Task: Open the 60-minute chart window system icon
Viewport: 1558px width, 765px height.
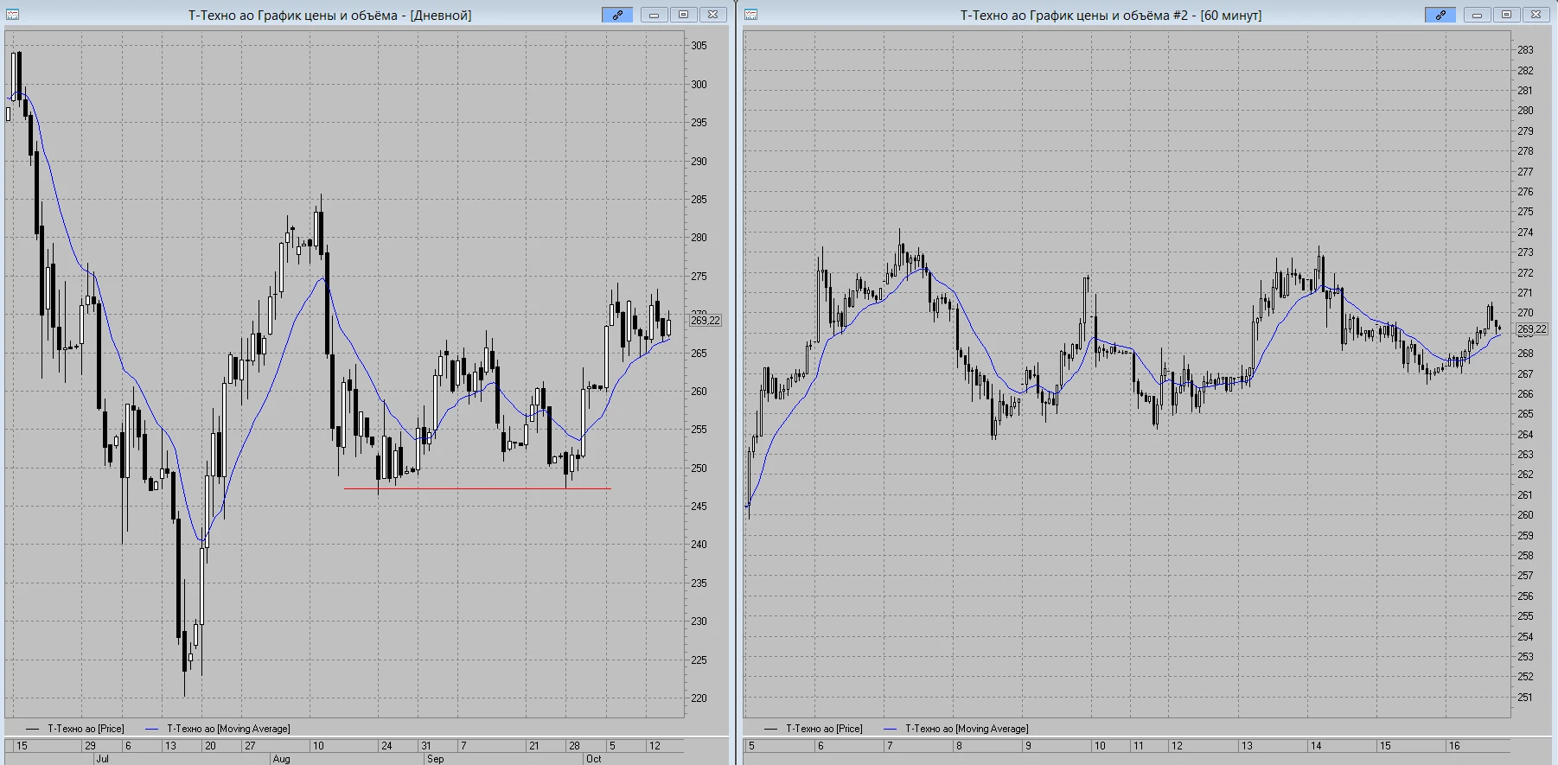Action: coord(750,15)
